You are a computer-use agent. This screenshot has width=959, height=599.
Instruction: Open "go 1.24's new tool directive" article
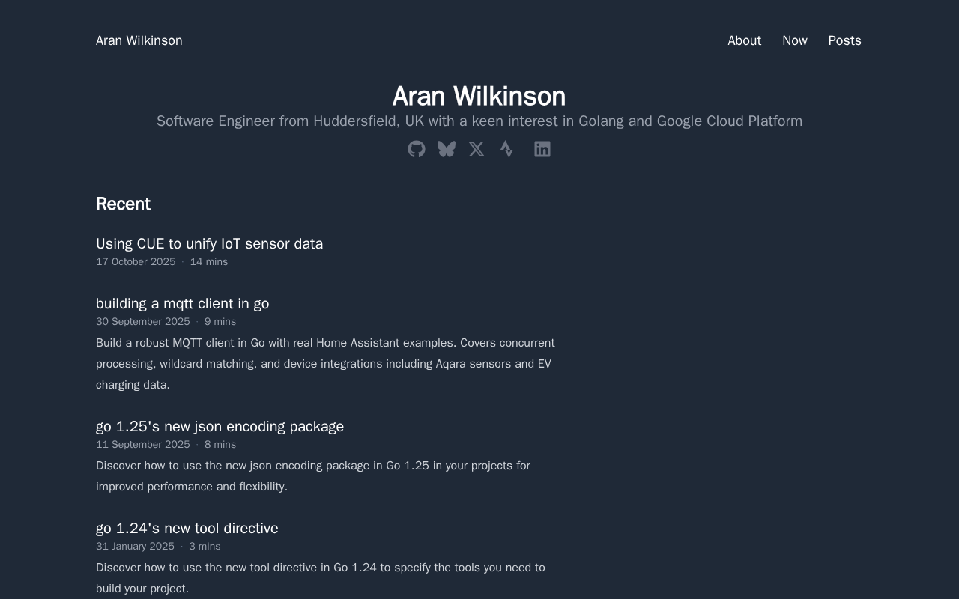point(187,528)
